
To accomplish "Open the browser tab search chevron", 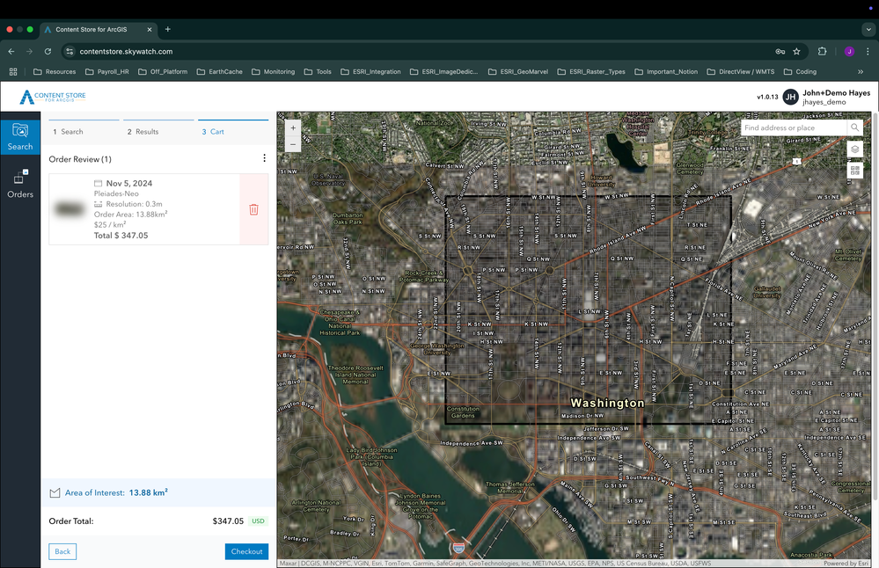I will 869,28.
